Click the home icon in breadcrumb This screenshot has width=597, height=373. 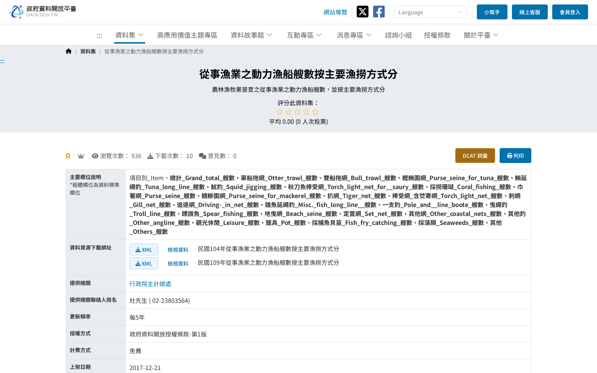point(68,51)
